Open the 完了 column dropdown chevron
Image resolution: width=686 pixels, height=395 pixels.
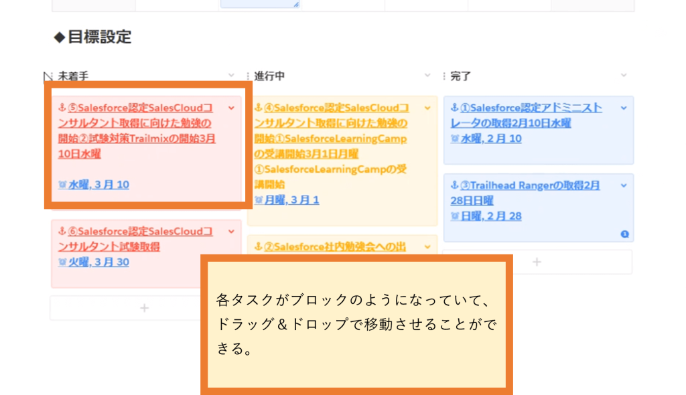click(x=624, y=75)
